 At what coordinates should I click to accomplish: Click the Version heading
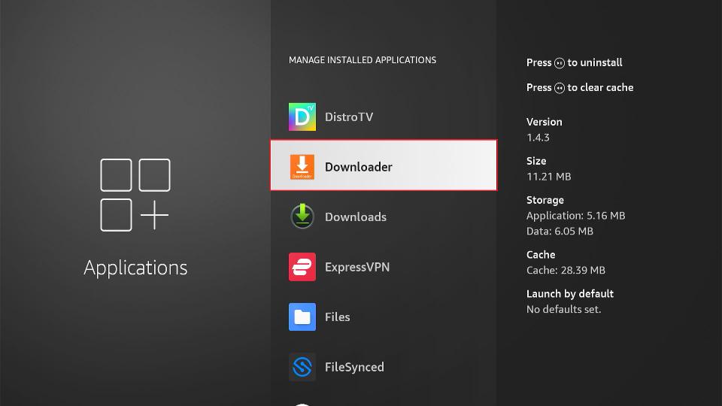pos(544,122)
